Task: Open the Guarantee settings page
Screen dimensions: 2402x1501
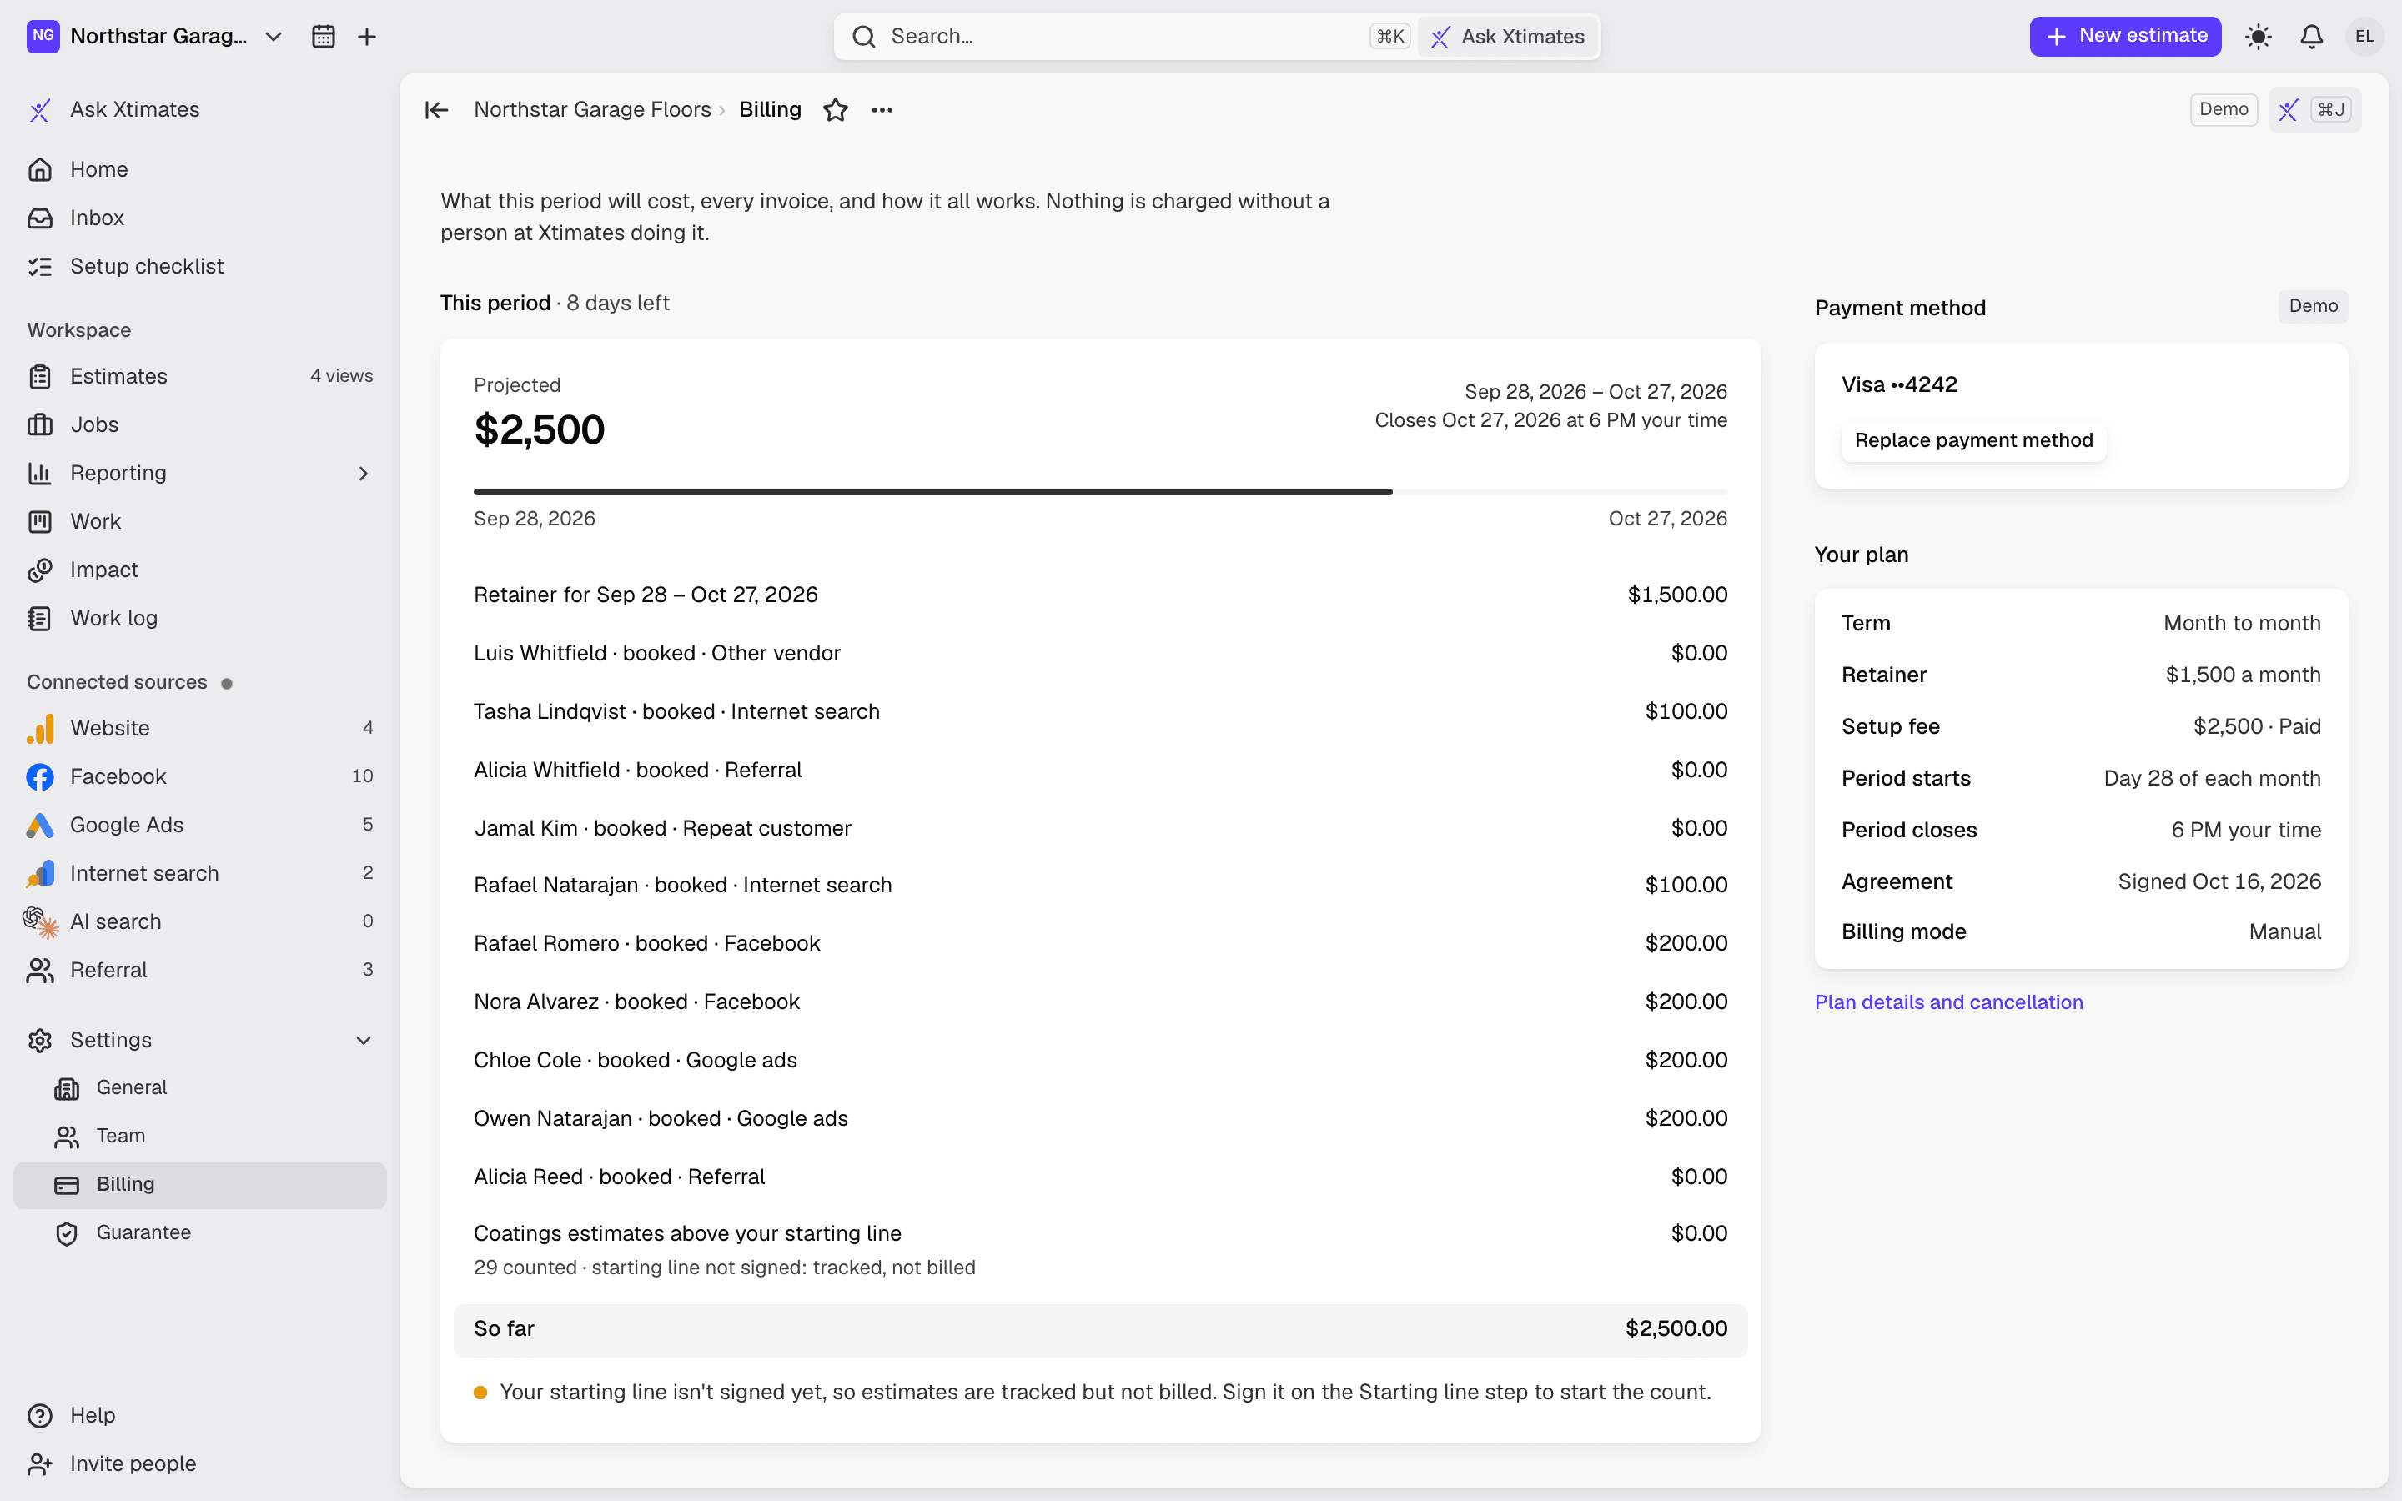Action: tap(199, 1233)
